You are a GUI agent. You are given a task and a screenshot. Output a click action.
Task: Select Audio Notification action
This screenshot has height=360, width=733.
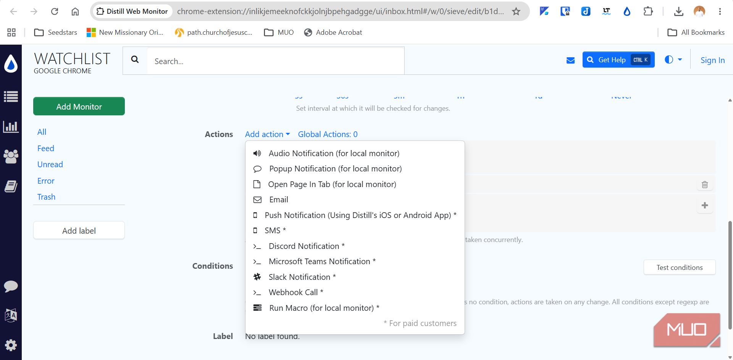[x=355, y=153]
